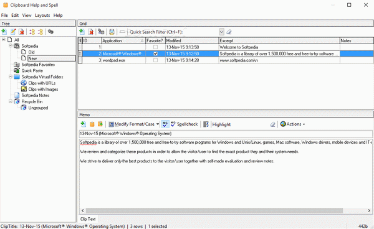Click the eraser icon in Memo toolbar
The height and width of the screenshot is (229, 374).
click(272, 124)
